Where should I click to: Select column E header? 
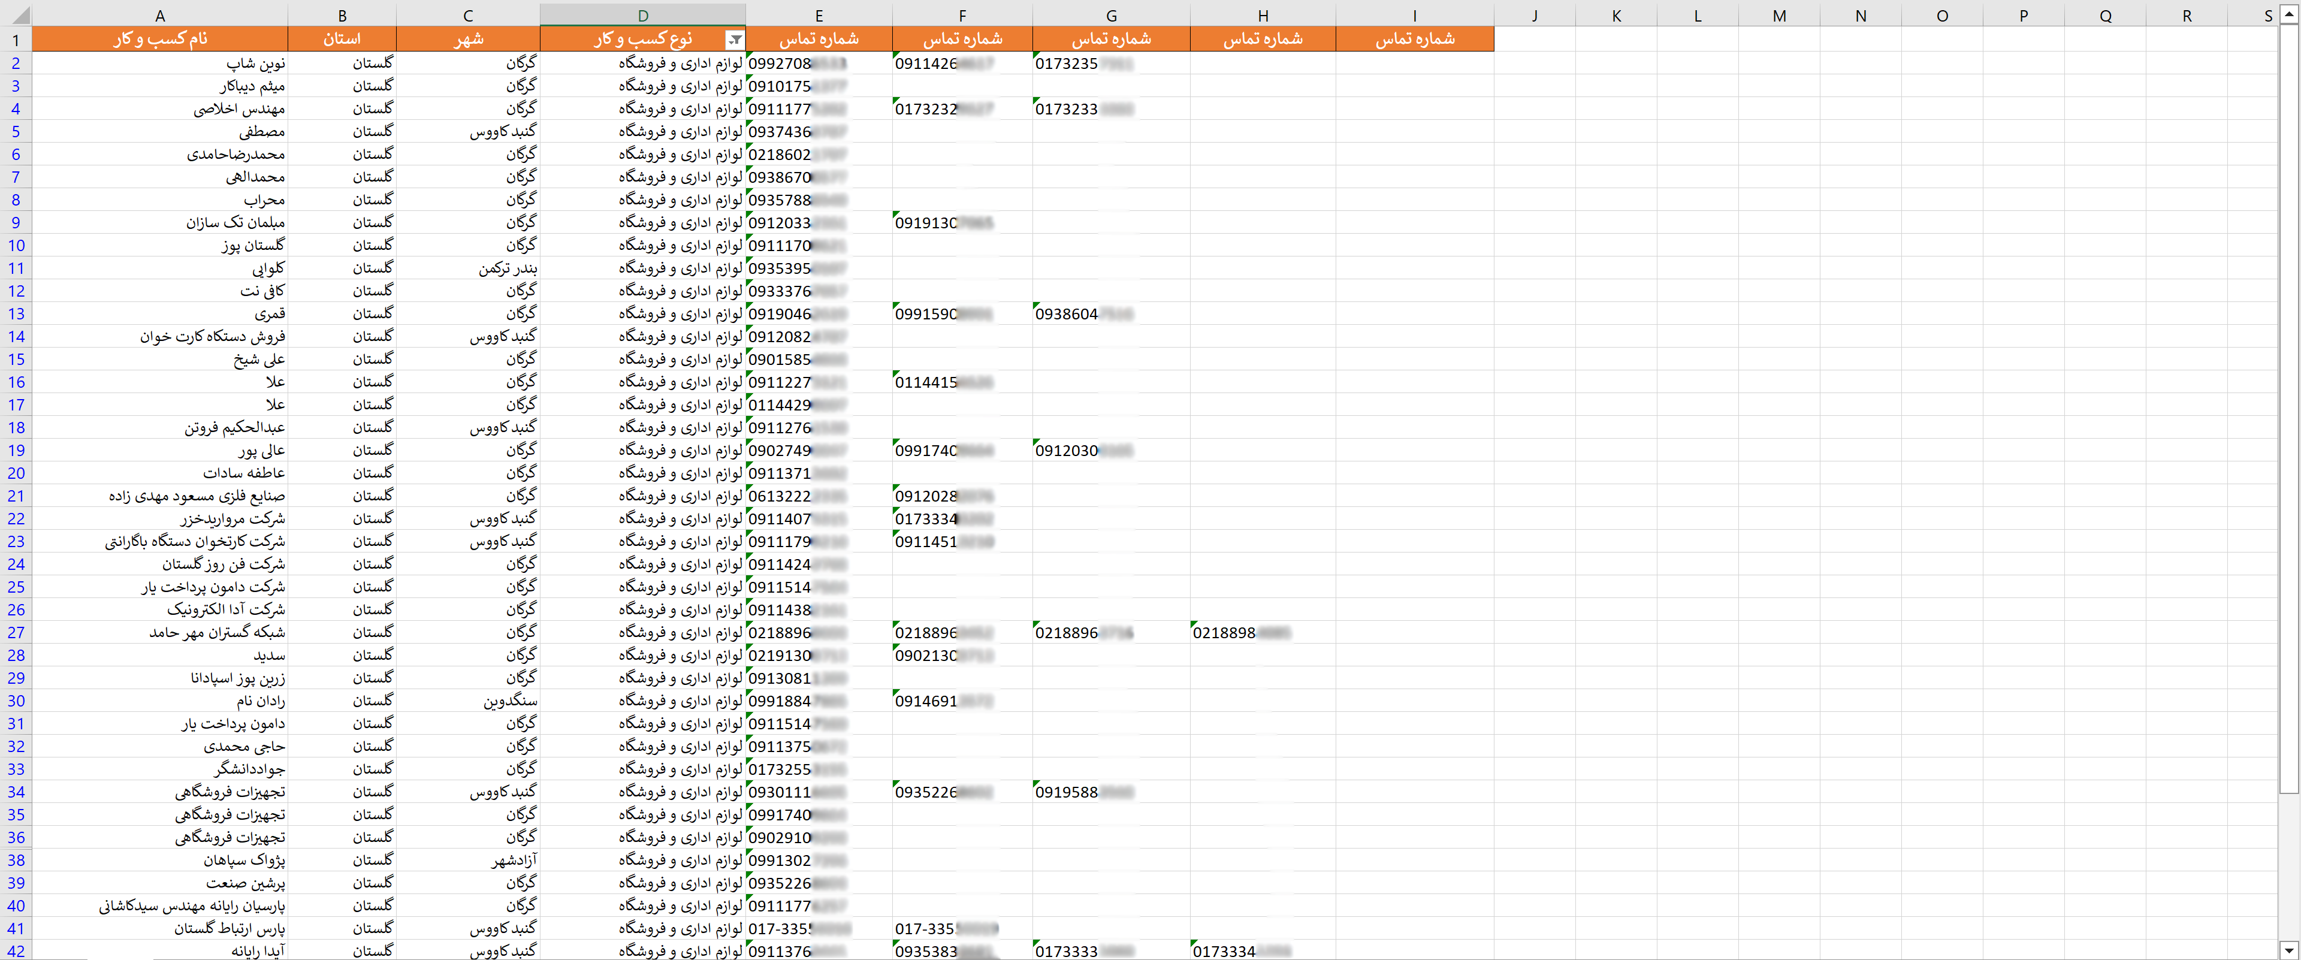819,15
